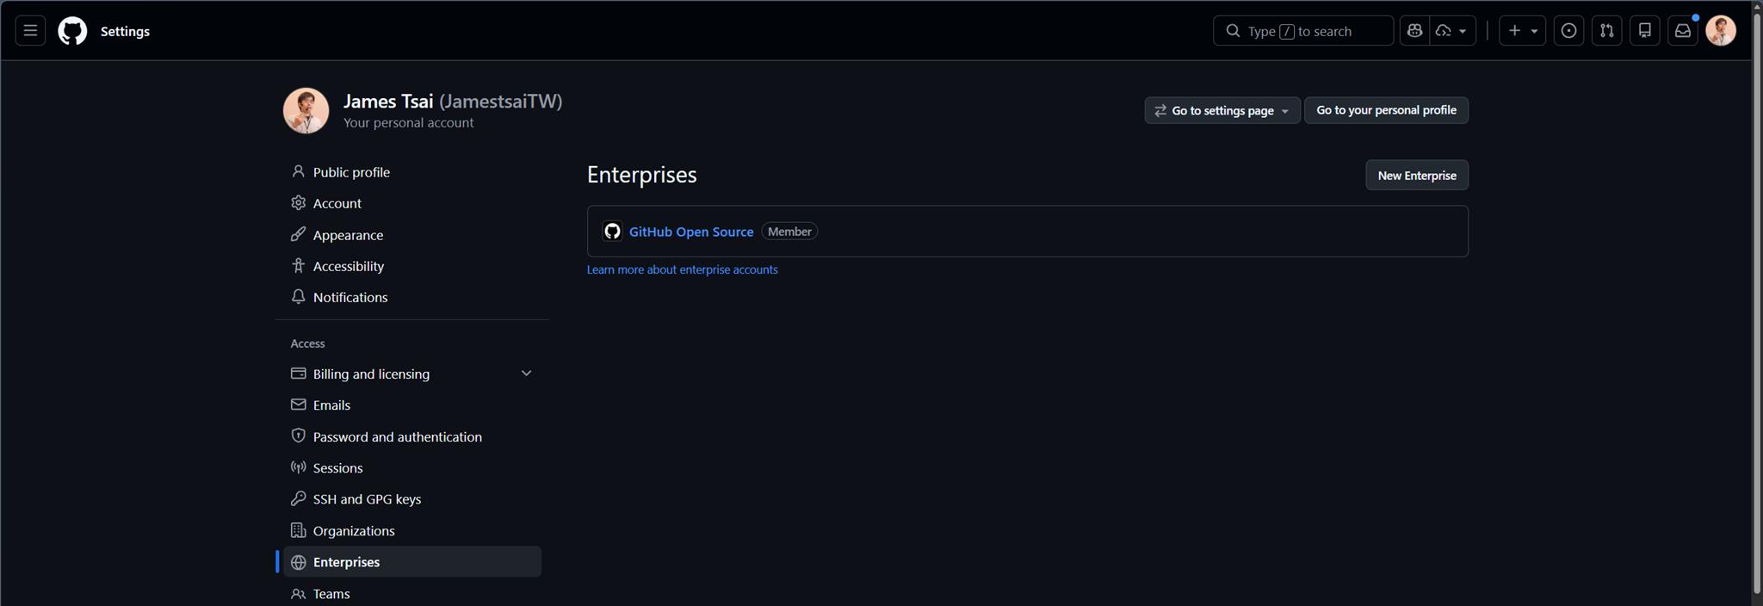Click the user avatar in top bar

coord(1720,31)
